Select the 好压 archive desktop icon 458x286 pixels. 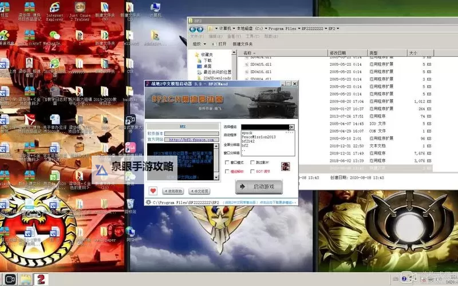(x=5, y=10)
